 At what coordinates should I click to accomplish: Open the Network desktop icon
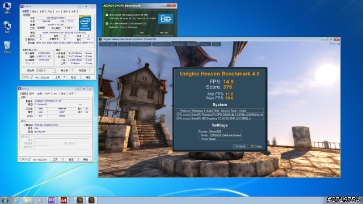pyautogui.click(x=7, y=27)
